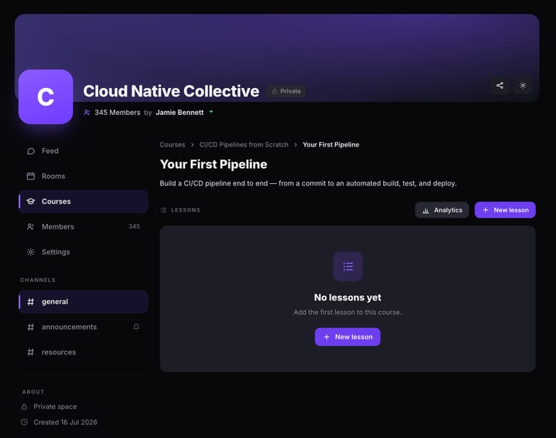Click the Feed chat bubble icon
The width and height of the screenshot is (556, 438).
click(31, 151)
